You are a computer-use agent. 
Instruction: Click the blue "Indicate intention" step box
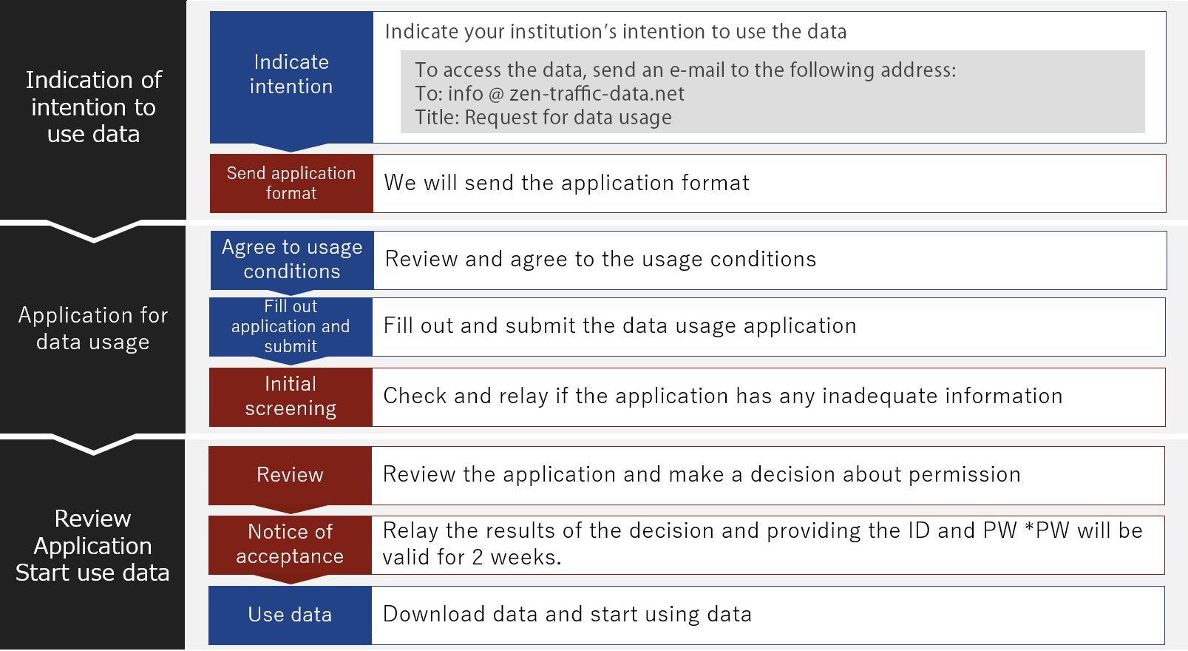tap(291, 75)
